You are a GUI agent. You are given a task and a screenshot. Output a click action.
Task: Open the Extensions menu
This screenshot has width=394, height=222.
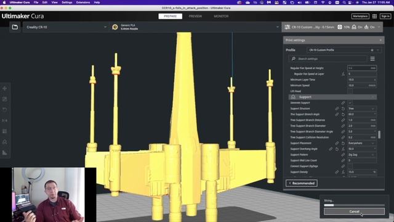click(x=83, y=2)
